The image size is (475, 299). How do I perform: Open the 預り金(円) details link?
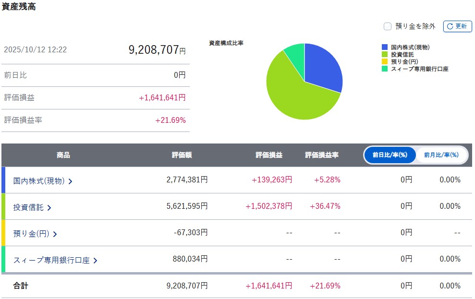tap(31, 234)
